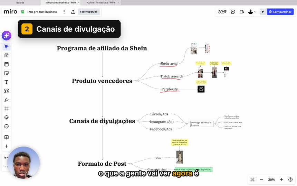Open the Miro AI sparkle assistant
The image size is (297, 186).
pyautogui.click(x=7, y=35)
